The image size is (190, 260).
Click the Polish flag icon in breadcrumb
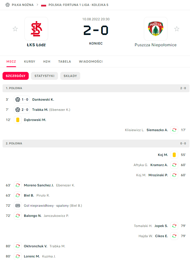click(44, 5)
